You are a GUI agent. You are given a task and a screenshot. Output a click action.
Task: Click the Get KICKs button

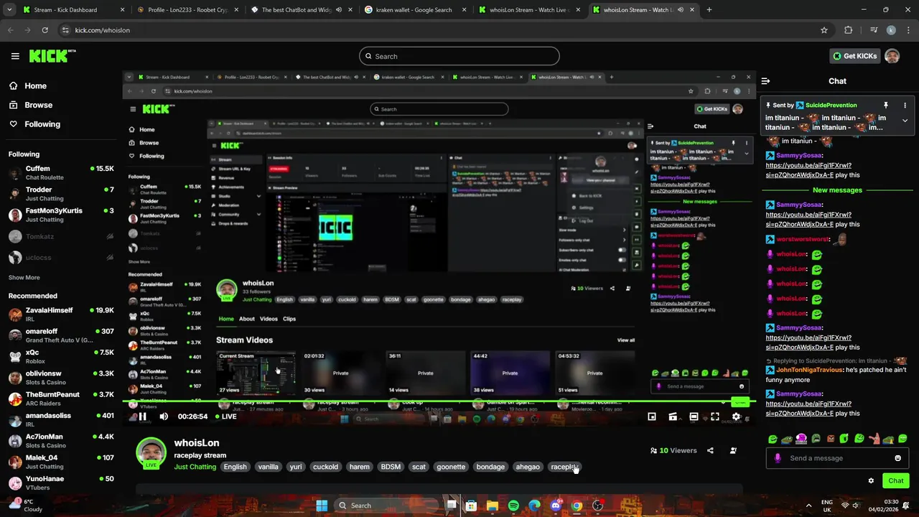[854, 56]
